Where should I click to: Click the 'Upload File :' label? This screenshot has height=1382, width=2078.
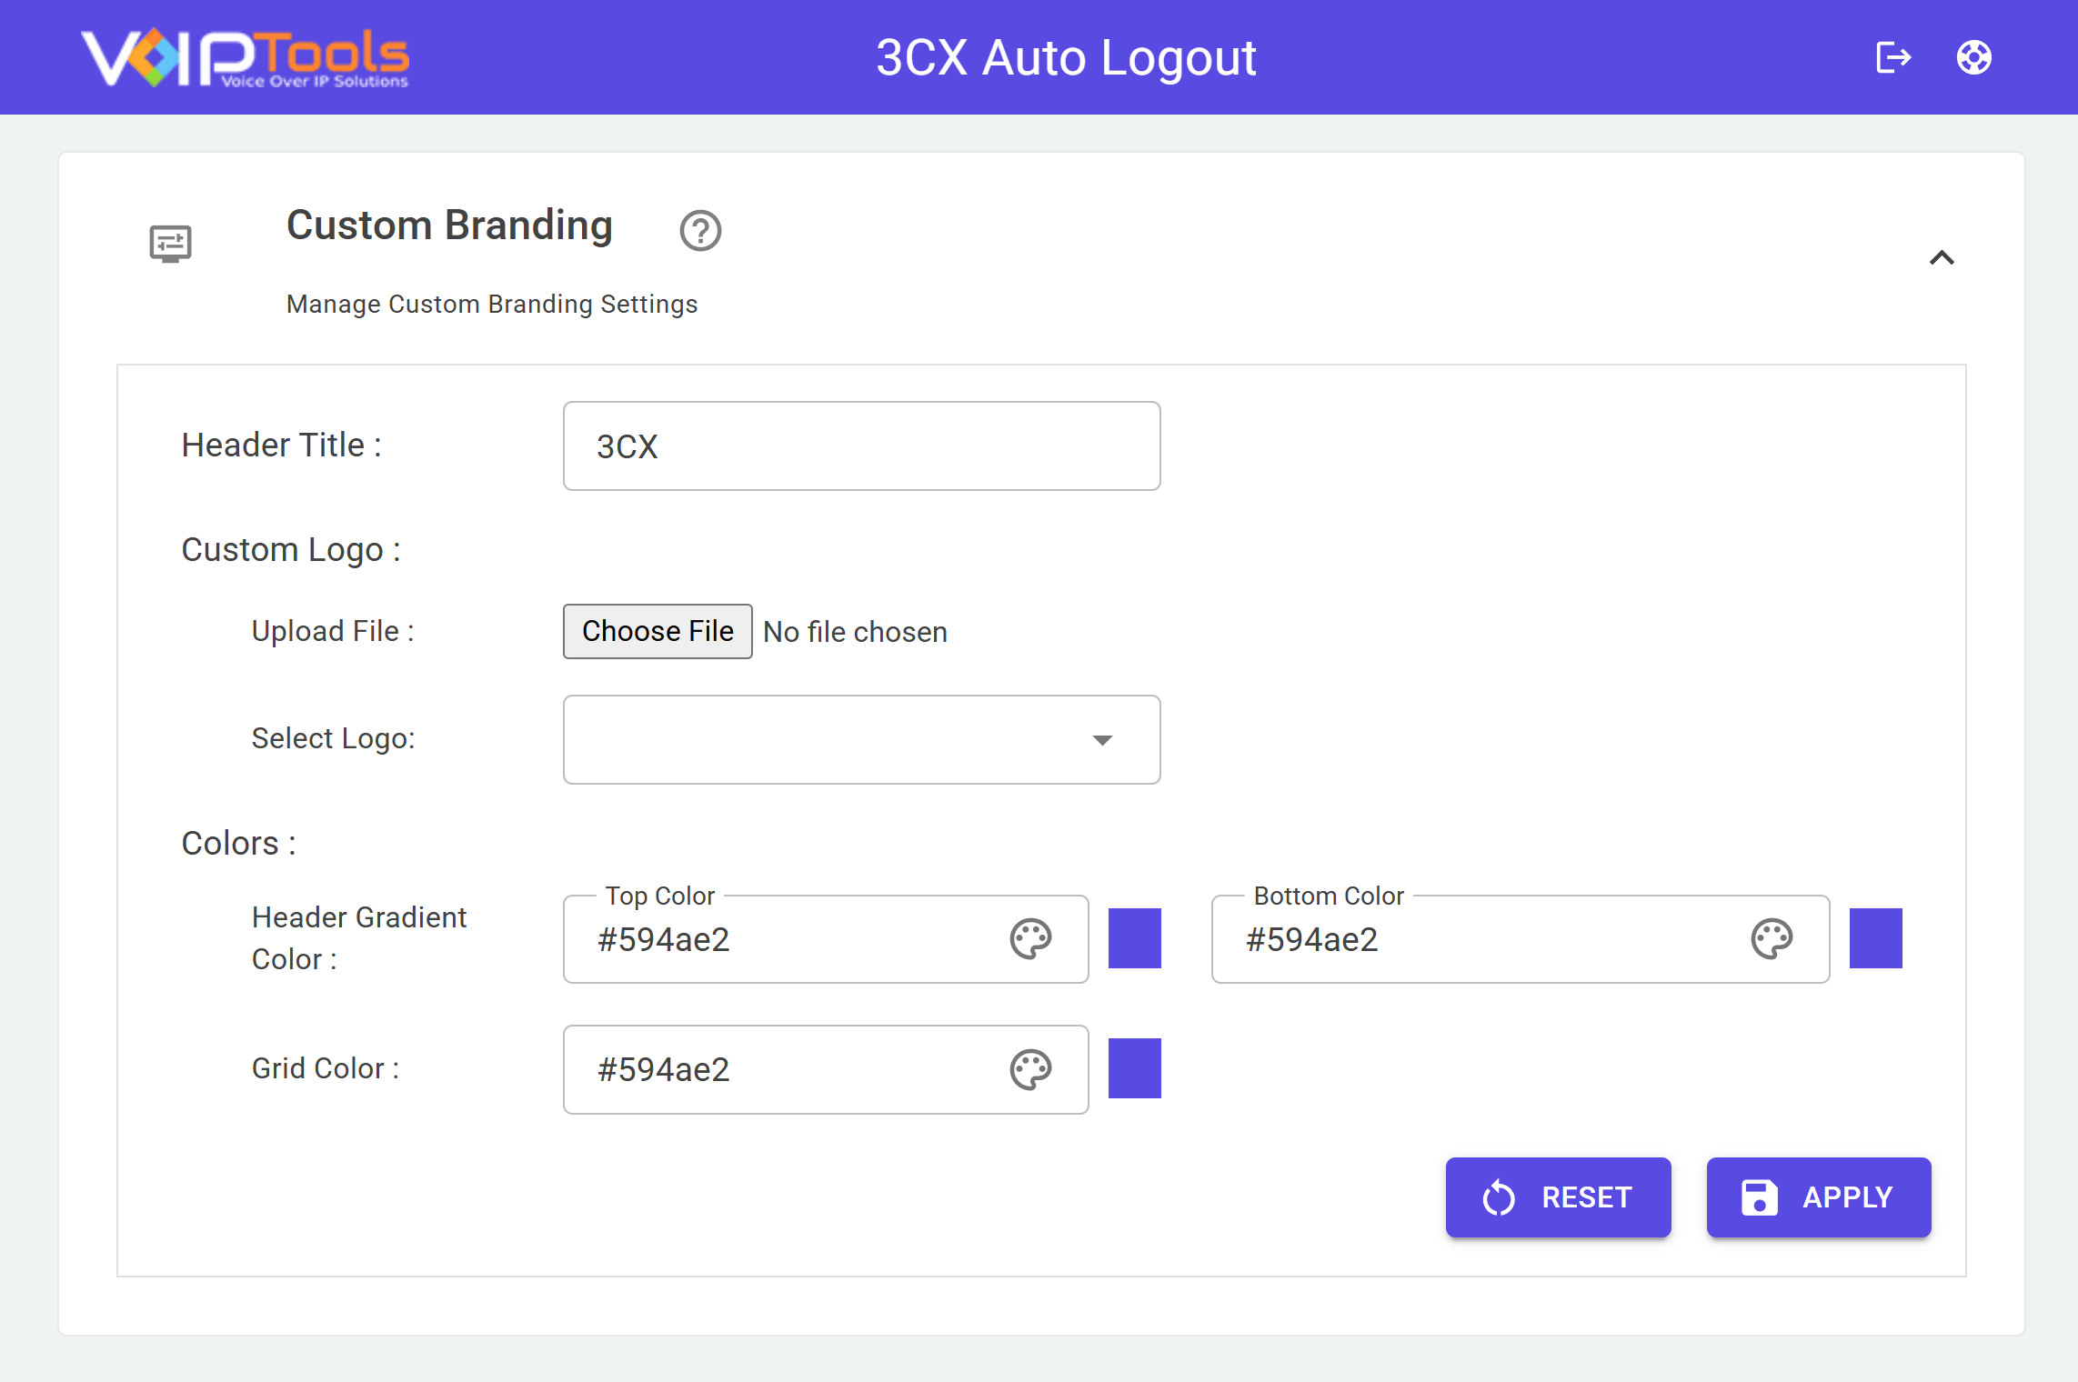[x=333, y=631]
